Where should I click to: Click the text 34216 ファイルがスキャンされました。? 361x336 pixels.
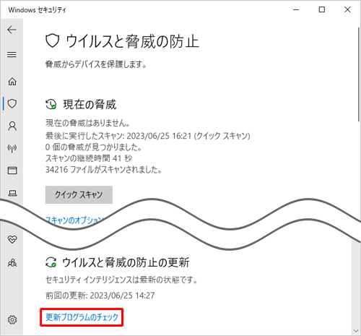103,170
